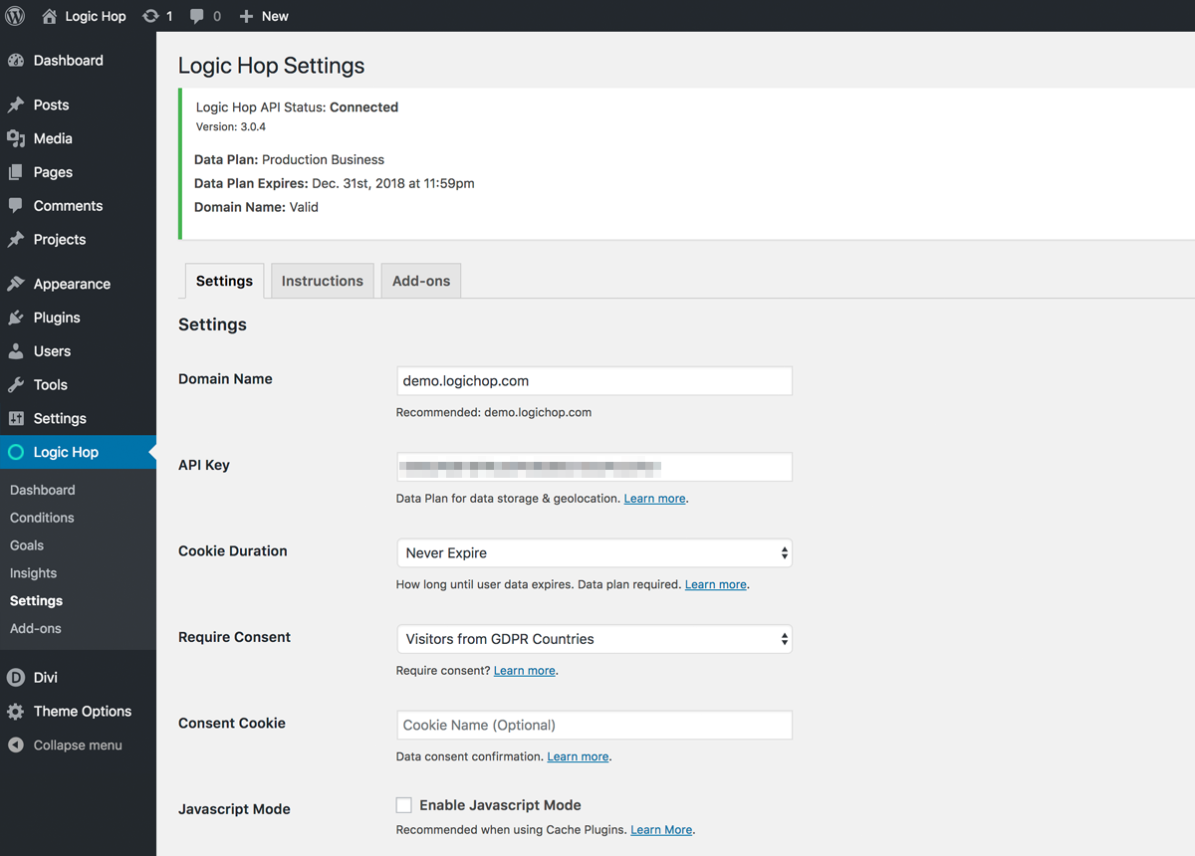Open the Conditions submenu item
1195x856 pixels.
coord(42,518)
